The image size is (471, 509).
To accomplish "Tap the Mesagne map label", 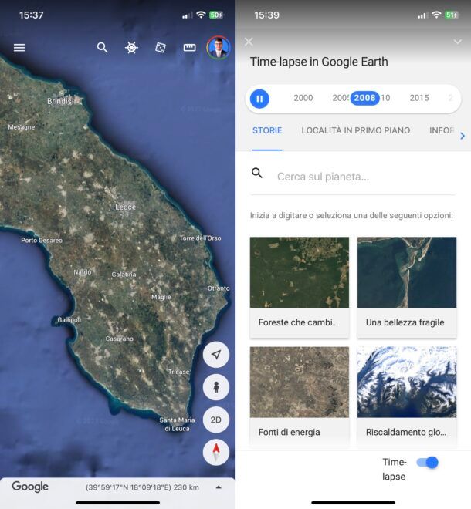I will tap(22, 127).
